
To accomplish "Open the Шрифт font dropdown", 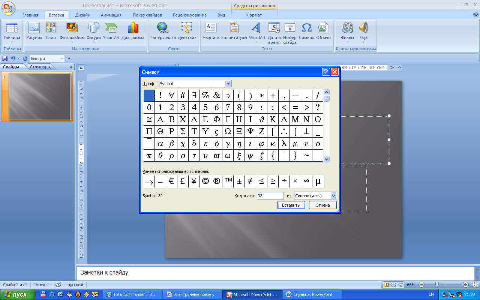I will 228,84.
